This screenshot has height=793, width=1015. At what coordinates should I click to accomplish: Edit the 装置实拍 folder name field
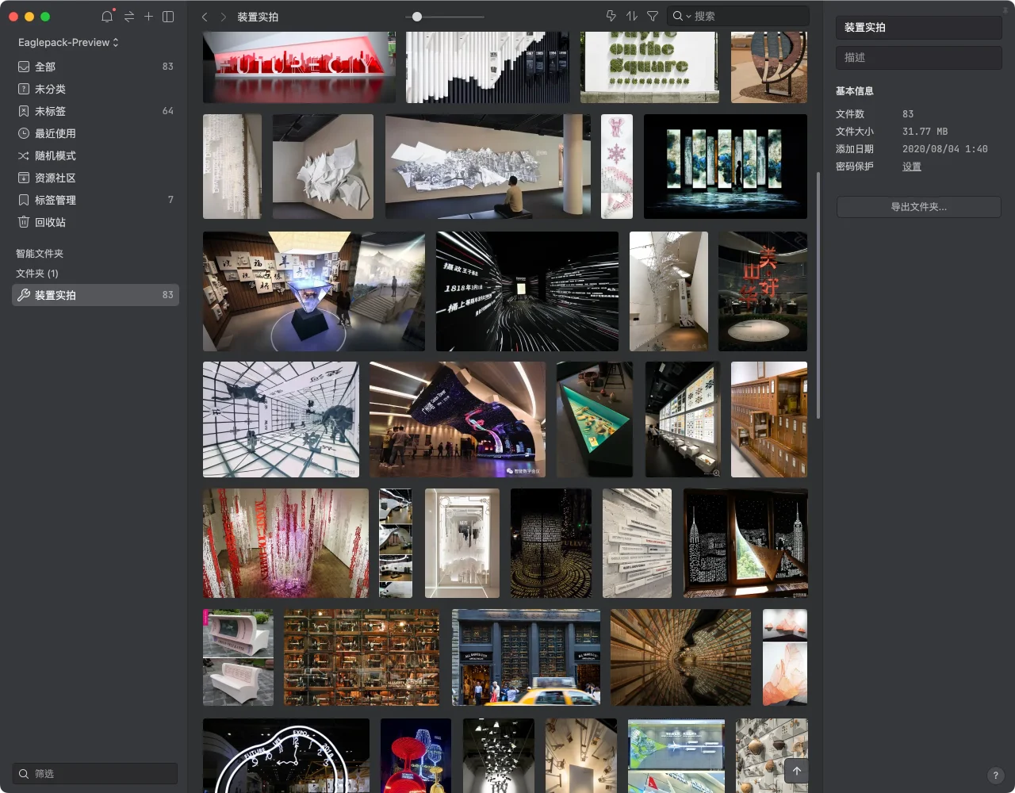(x=919, y=27)
